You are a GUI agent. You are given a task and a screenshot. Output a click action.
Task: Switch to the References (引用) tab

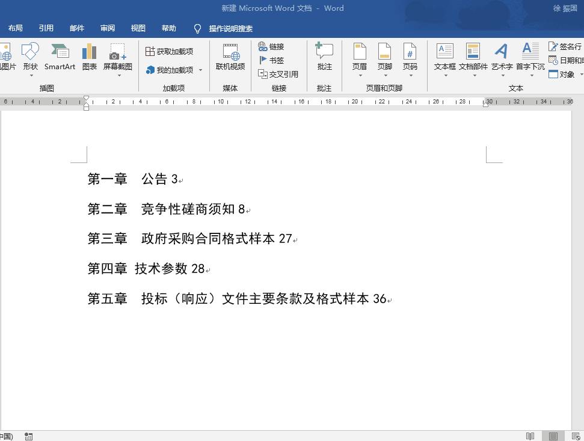[46, 28]
